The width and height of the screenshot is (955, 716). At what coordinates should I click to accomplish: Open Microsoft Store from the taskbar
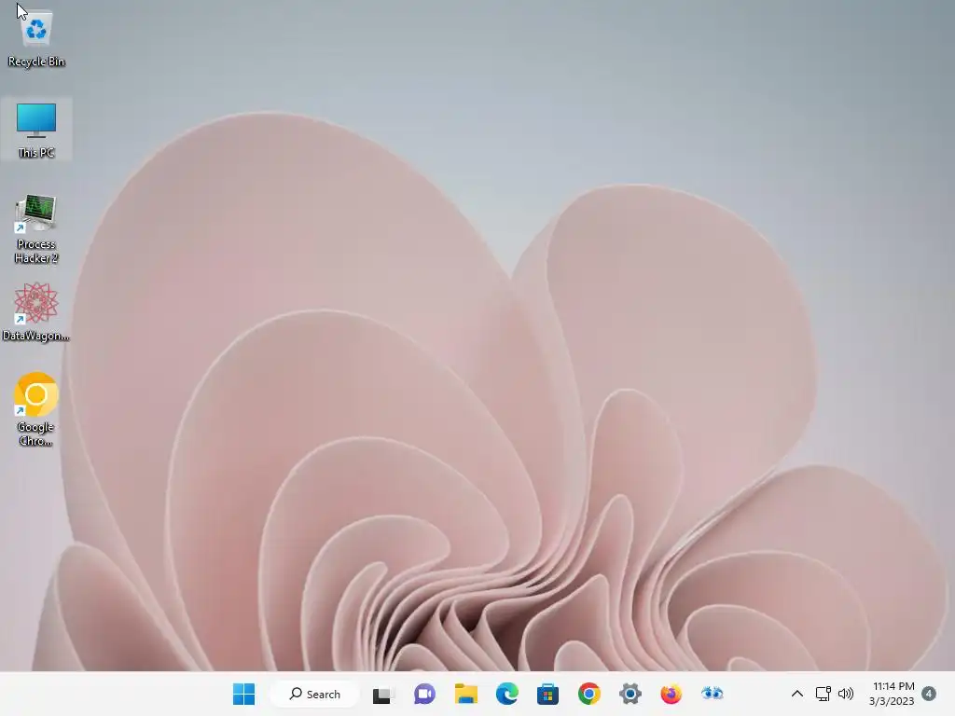pos(547,694)
